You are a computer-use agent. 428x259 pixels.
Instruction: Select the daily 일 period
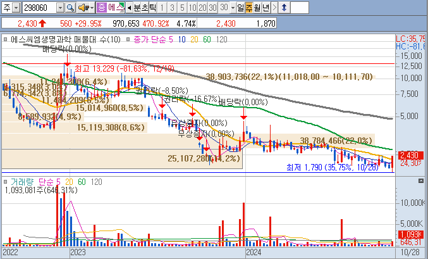click(240, 8)
